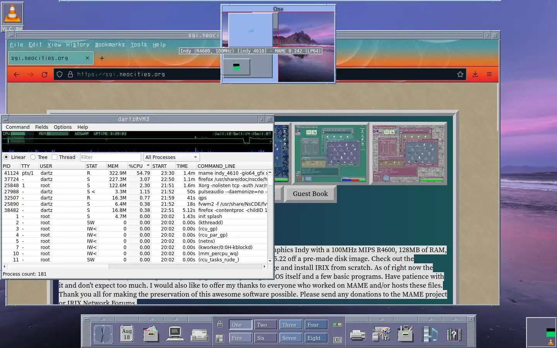The width and height of the screenshot is (557, 348).
Task: Click the Firefox address bar URL
Action: coord(121,74)
